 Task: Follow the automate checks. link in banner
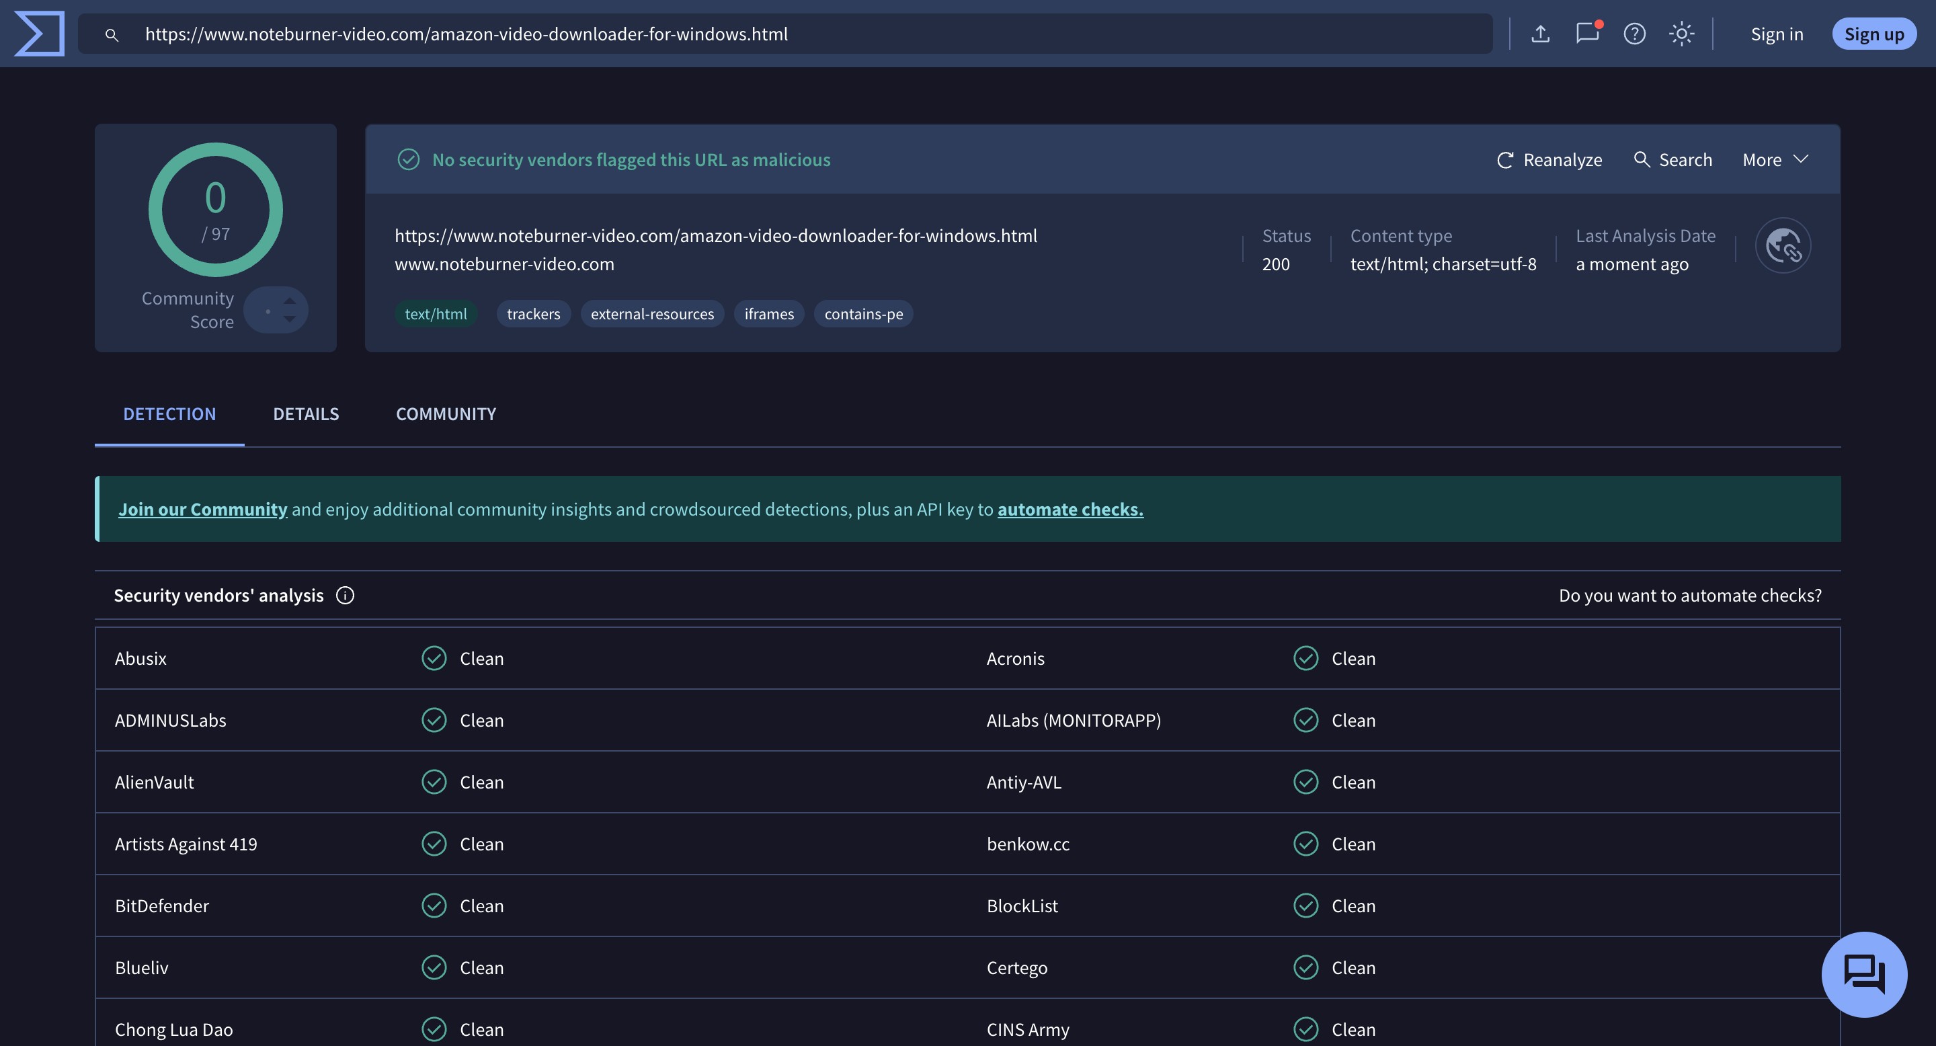1070,510
